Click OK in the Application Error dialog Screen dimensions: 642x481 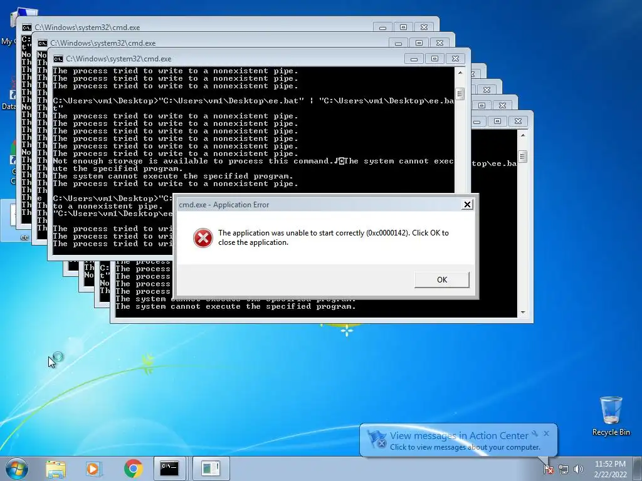[442, 280]
